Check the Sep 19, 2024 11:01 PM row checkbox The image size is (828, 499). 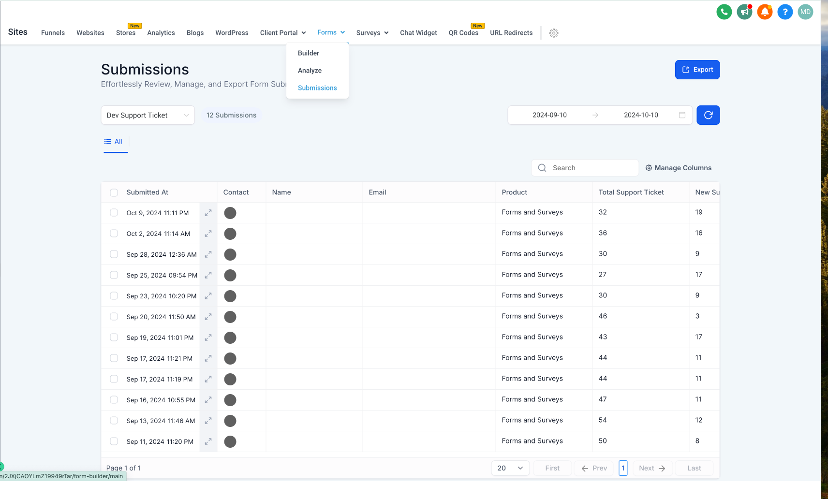tap(114, 337)
